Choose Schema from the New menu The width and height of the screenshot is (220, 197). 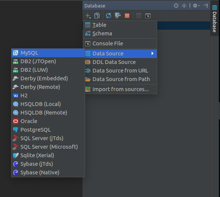120,33
